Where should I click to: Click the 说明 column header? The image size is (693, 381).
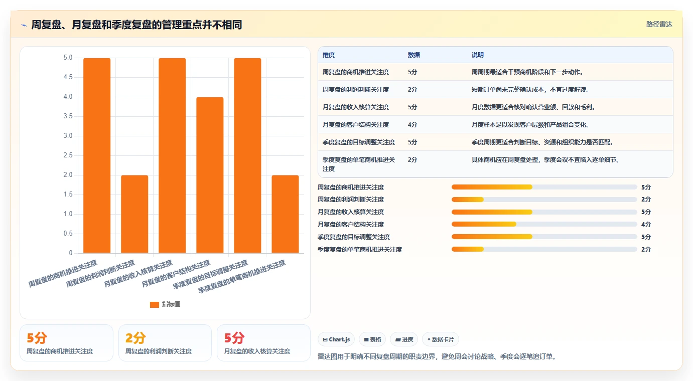(478, 55)
